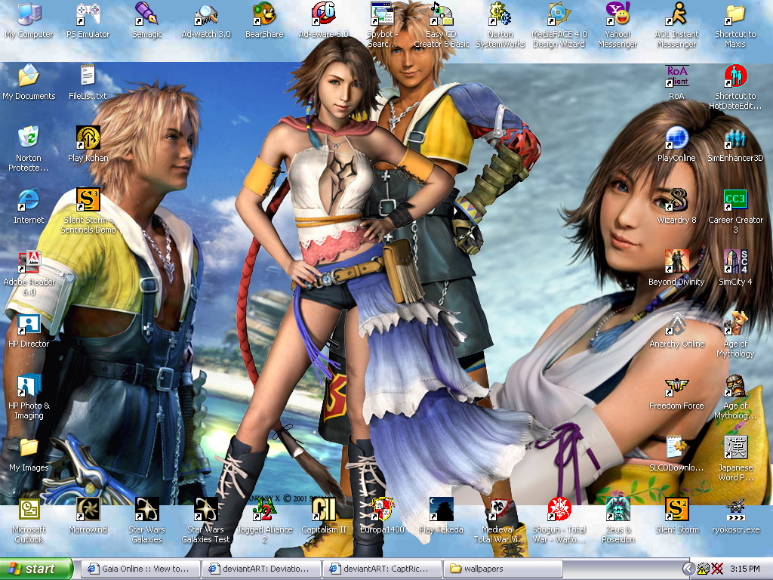This screenshot has height=580, width=773.
Task: Open AOL Instant Messenger shortcut
Action: (676, 25)
